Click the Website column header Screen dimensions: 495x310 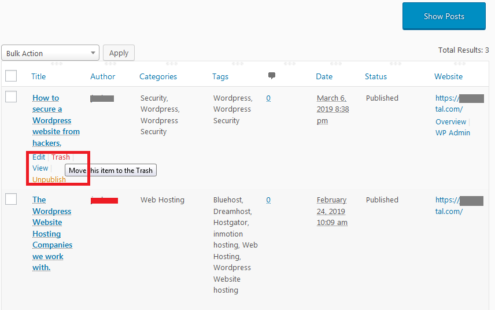coord(448,76)
